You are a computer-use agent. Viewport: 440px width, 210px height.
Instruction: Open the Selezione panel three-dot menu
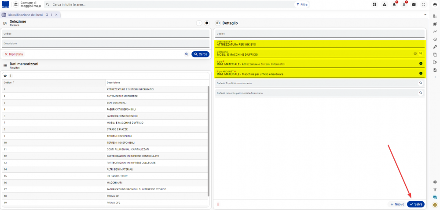tap(199, 23)
